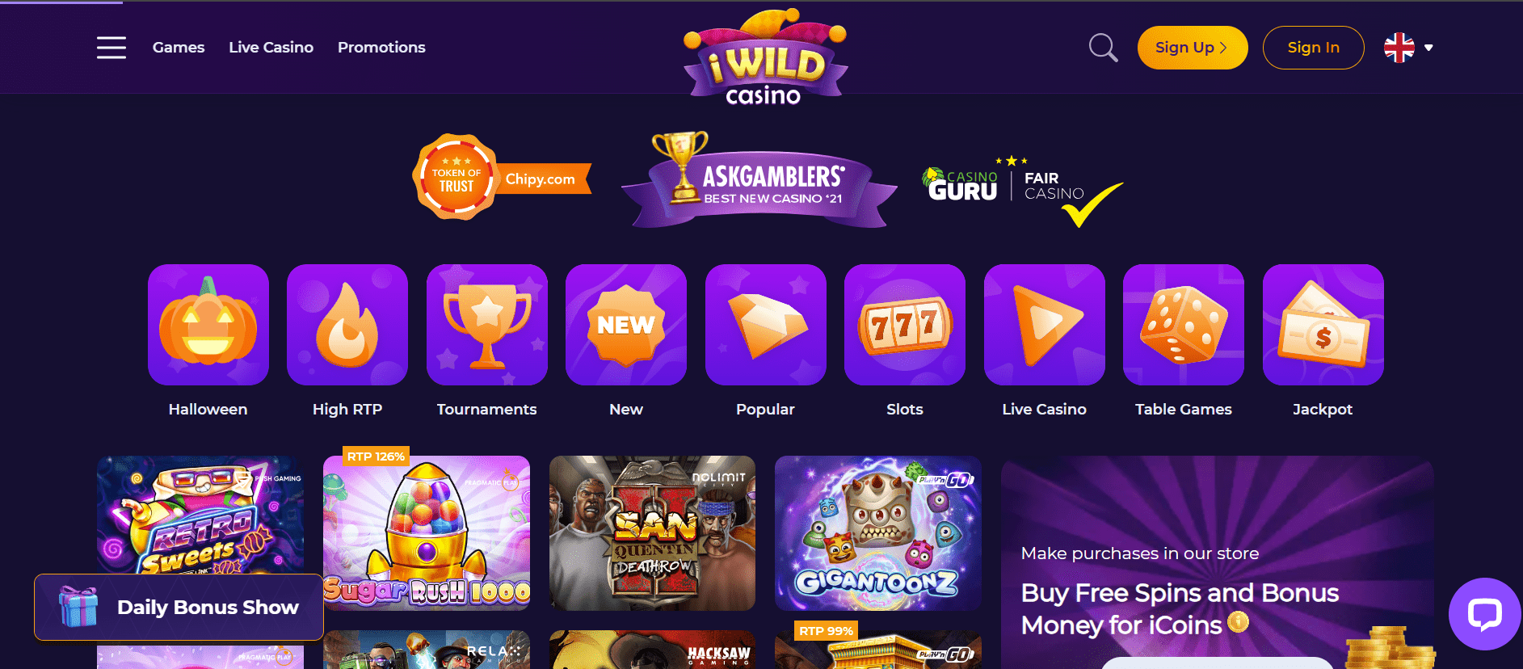Expand the language flag dropdown
This screenshot has width=1523, height=669.
[1408, 48]
